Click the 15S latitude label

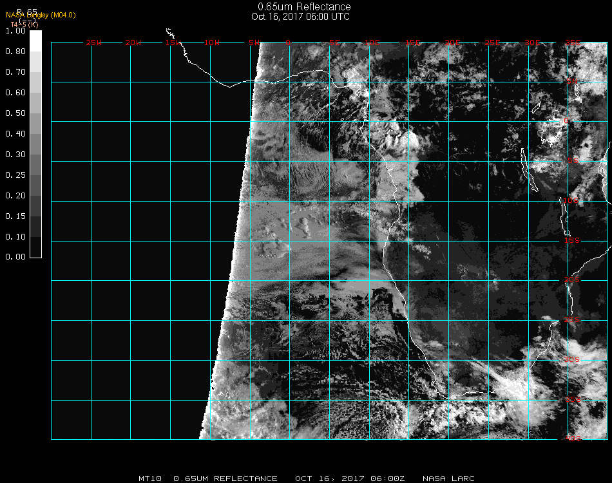pyautogui.click(x=573, y=240)
